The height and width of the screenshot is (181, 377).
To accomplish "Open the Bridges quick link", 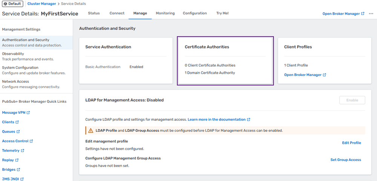I will click(x=9, y=170).
